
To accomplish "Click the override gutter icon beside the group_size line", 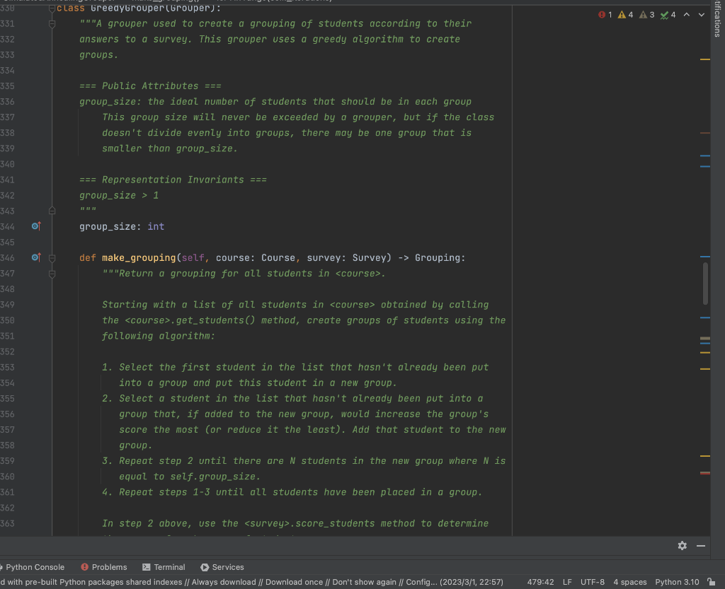I will tap(36, 226).
